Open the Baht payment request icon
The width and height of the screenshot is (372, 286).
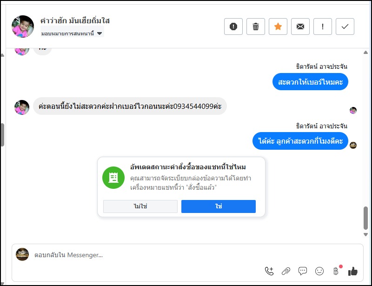pyautogui.click(x=336, y=271)
